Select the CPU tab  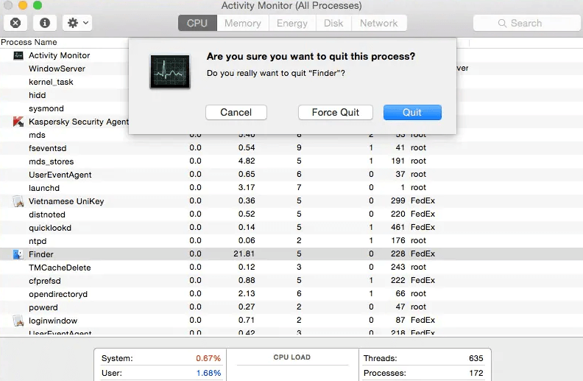click(x=197, y=23)
